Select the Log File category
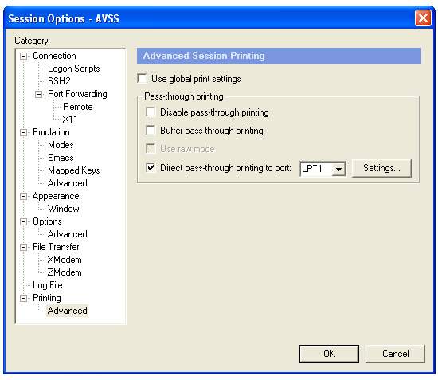The width and height of the screenshot is (438, 380). (x=48, y=285)
